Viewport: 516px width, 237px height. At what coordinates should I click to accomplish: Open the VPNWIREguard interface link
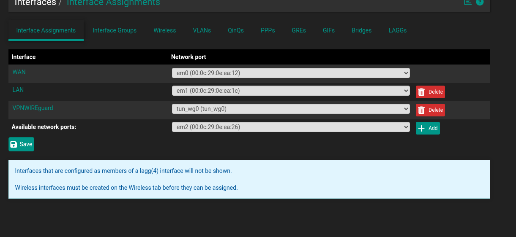coord(33,108)
